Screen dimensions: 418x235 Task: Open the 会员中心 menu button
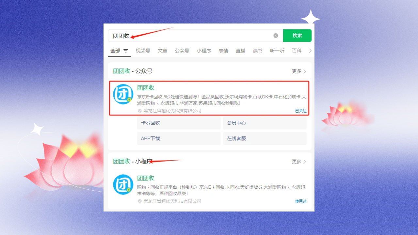[x=265, y=123]
